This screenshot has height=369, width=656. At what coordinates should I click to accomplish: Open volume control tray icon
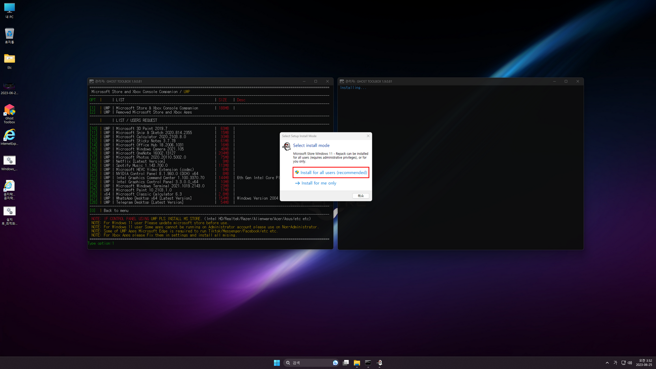[x=630, y=363]
